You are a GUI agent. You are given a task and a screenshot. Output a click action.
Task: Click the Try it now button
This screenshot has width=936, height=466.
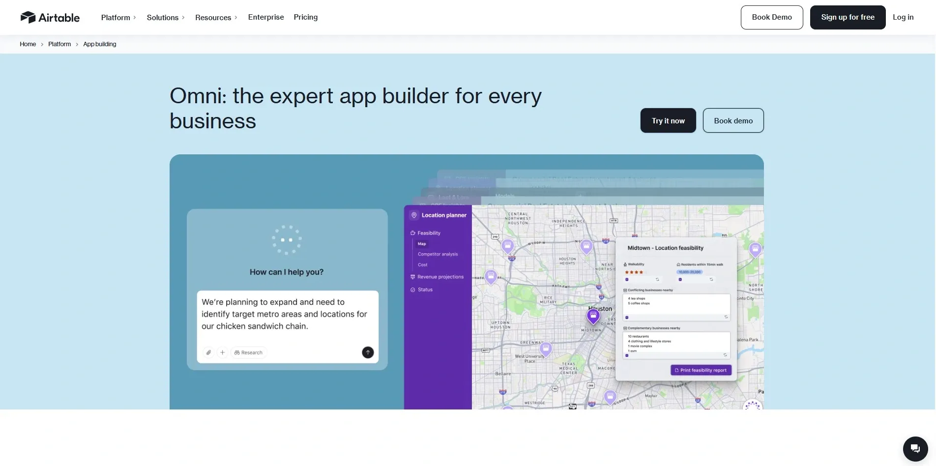point(668,120)
